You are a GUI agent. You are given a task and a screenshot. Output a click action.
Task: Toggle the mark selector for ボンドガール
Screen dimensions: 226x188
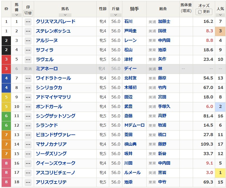pos(28,107)
